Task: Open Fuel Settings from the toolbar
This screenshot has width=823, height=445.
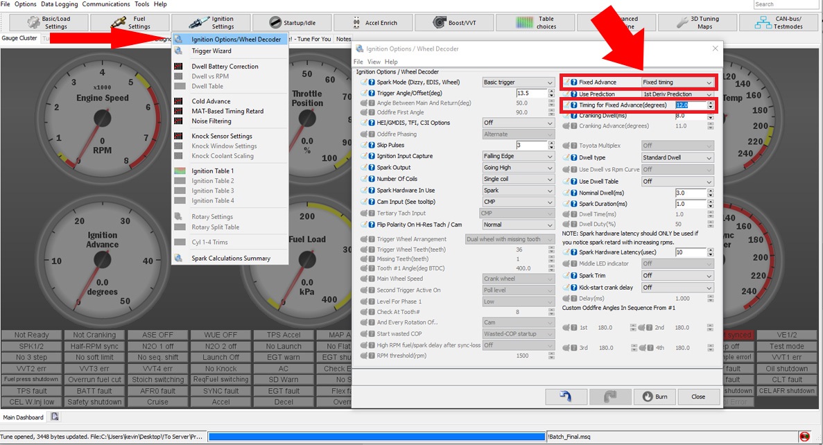Action: (x=128, y=23)
